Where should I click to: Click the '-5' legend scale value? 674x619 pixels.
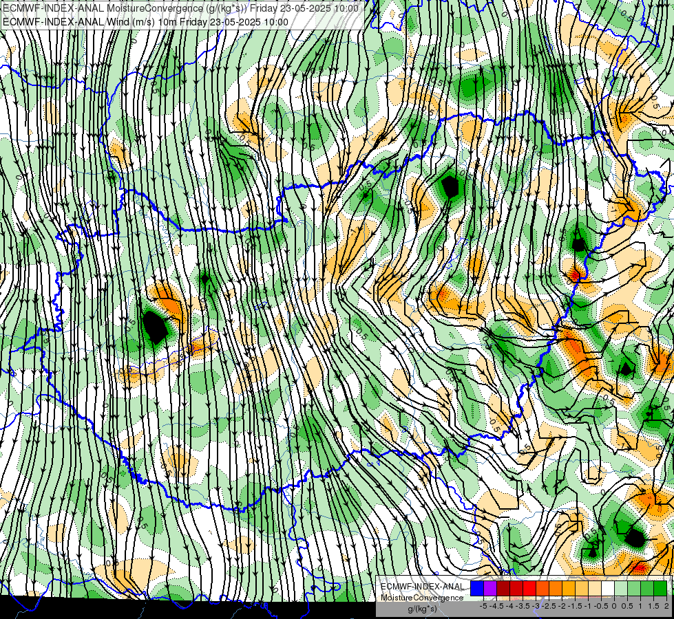483,606
